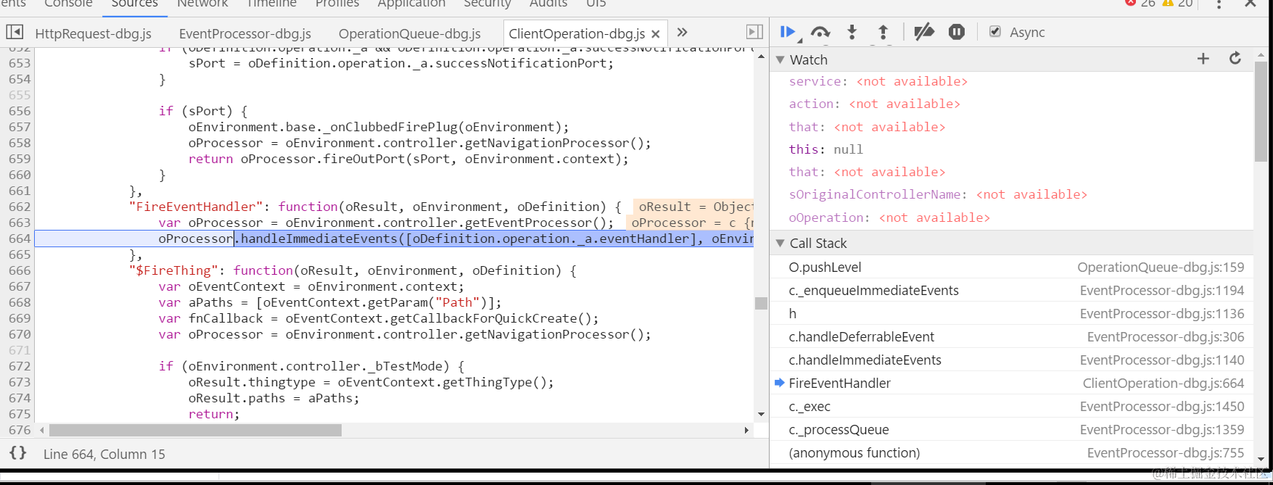Set breakpoint on line 667 gutter
The height and width of the screenshot is (485, 1273).
click(x=20, y=286)
